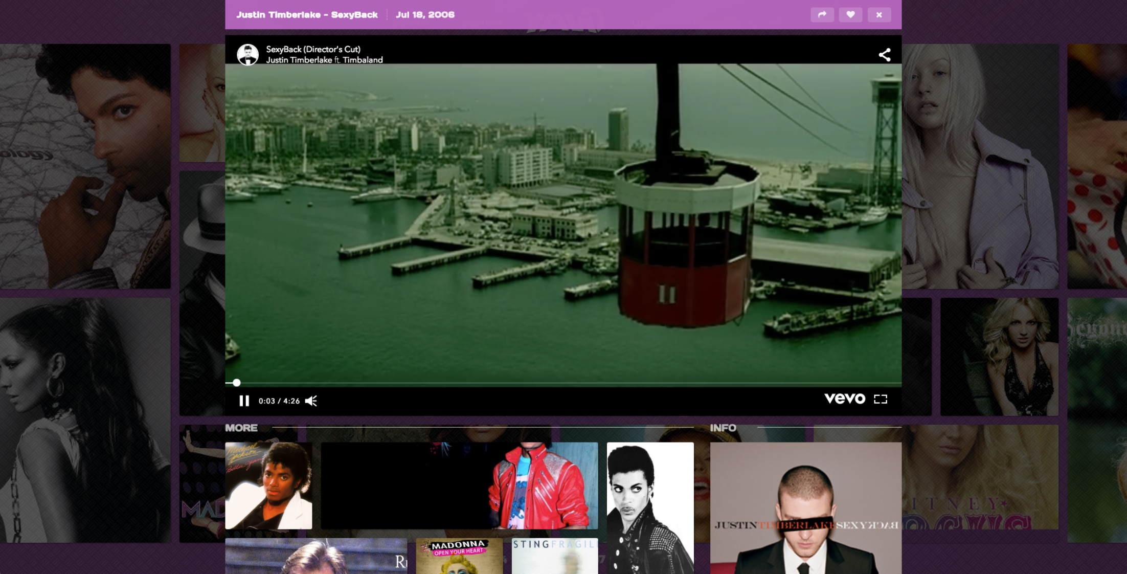Close the SexyBack video overlay

tap(879, 15)
